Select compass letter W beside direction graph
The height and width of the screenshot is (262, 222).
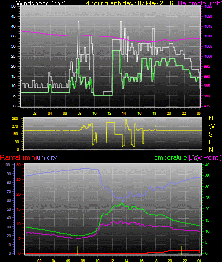pyautogui.click(x=211, y=126)
